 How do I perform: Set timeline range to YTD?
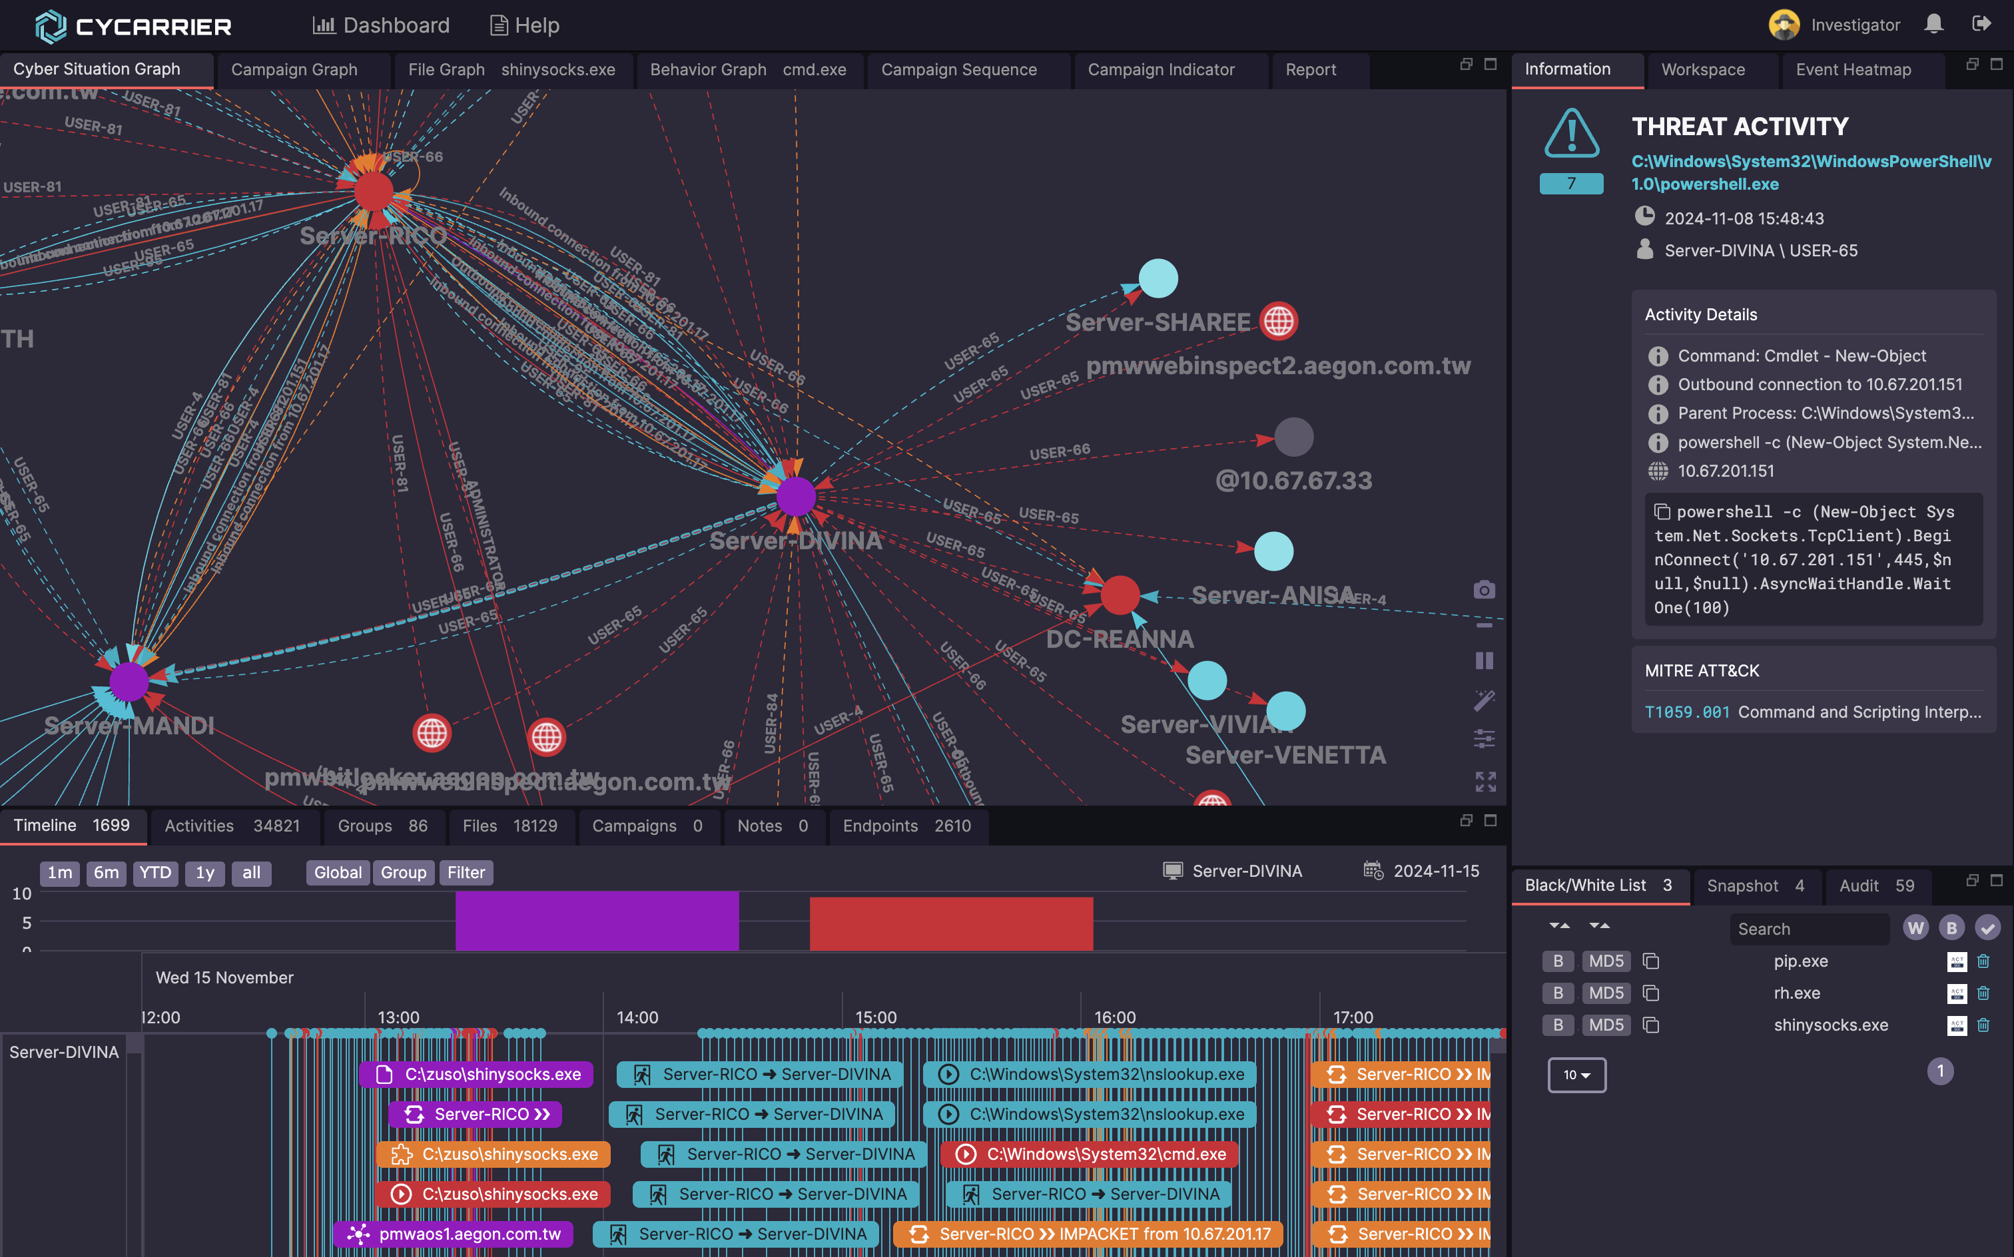pyautogui.click(x=155, y=873)
